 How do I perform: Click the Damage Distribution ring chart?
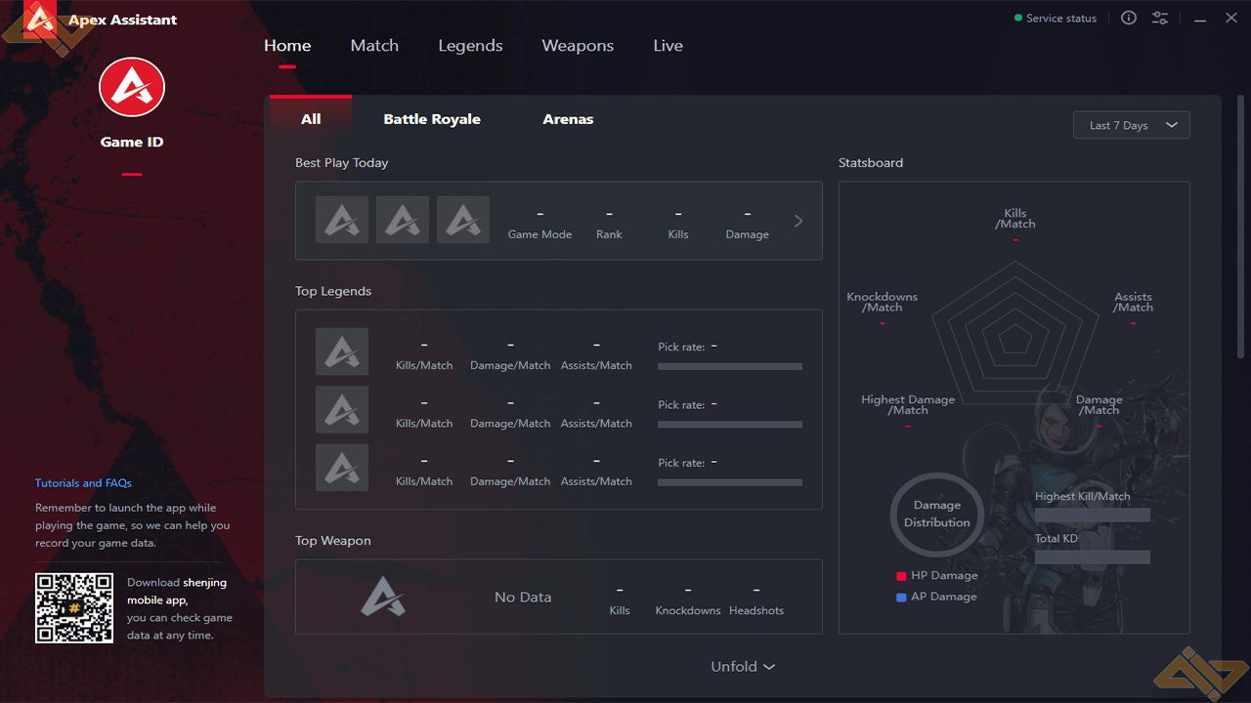pos(936,515)
